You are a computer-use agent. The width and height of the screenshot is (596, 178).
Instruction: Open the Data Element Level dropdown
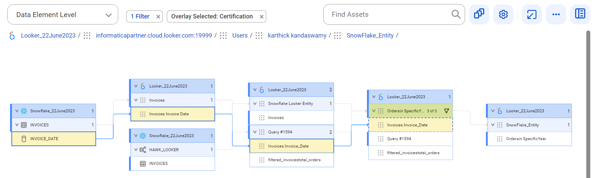tap(63, 15)
